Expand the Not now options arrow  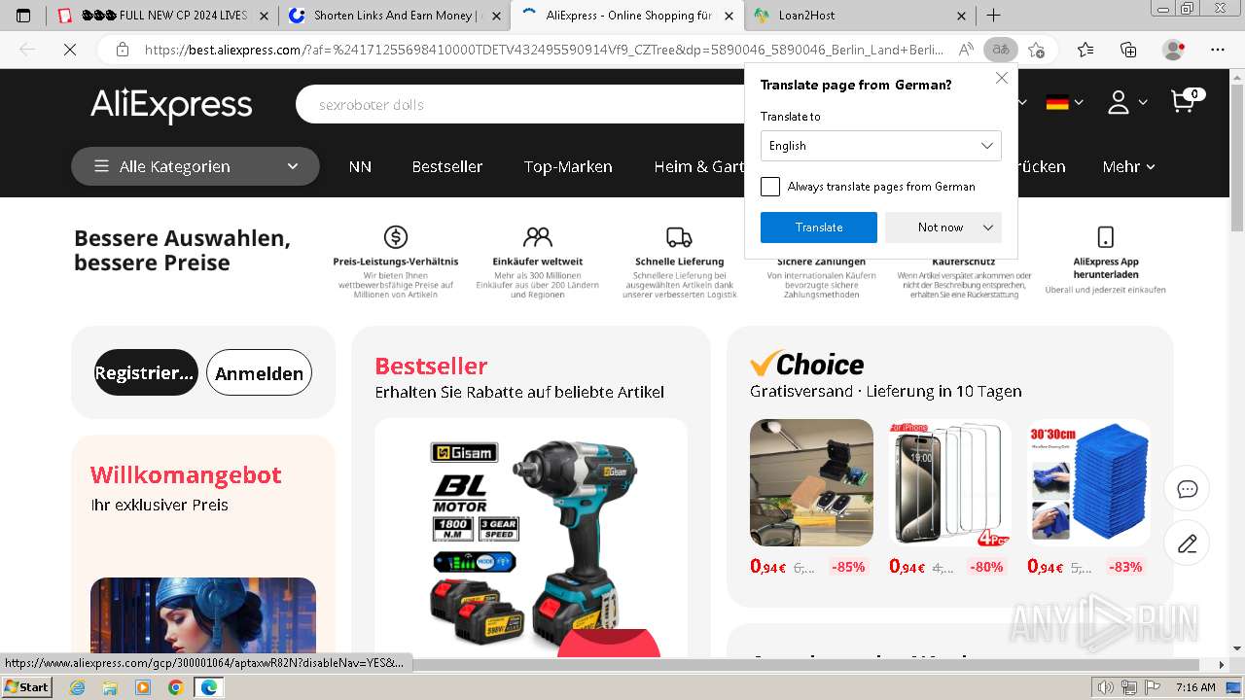988,227
